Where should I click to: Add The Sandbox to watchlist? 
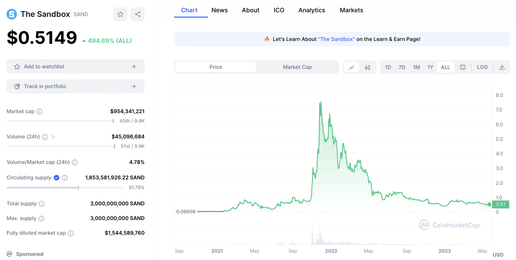pos(75,66)
